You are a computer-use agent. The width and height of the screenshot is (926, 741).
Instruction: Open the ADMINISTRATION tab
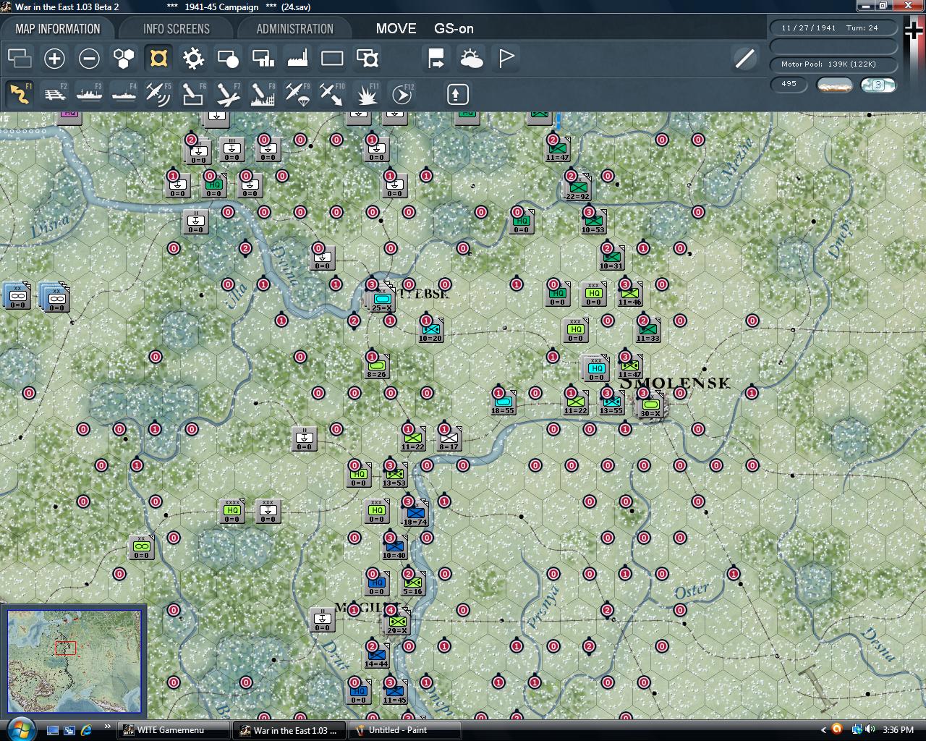[294, 29]
